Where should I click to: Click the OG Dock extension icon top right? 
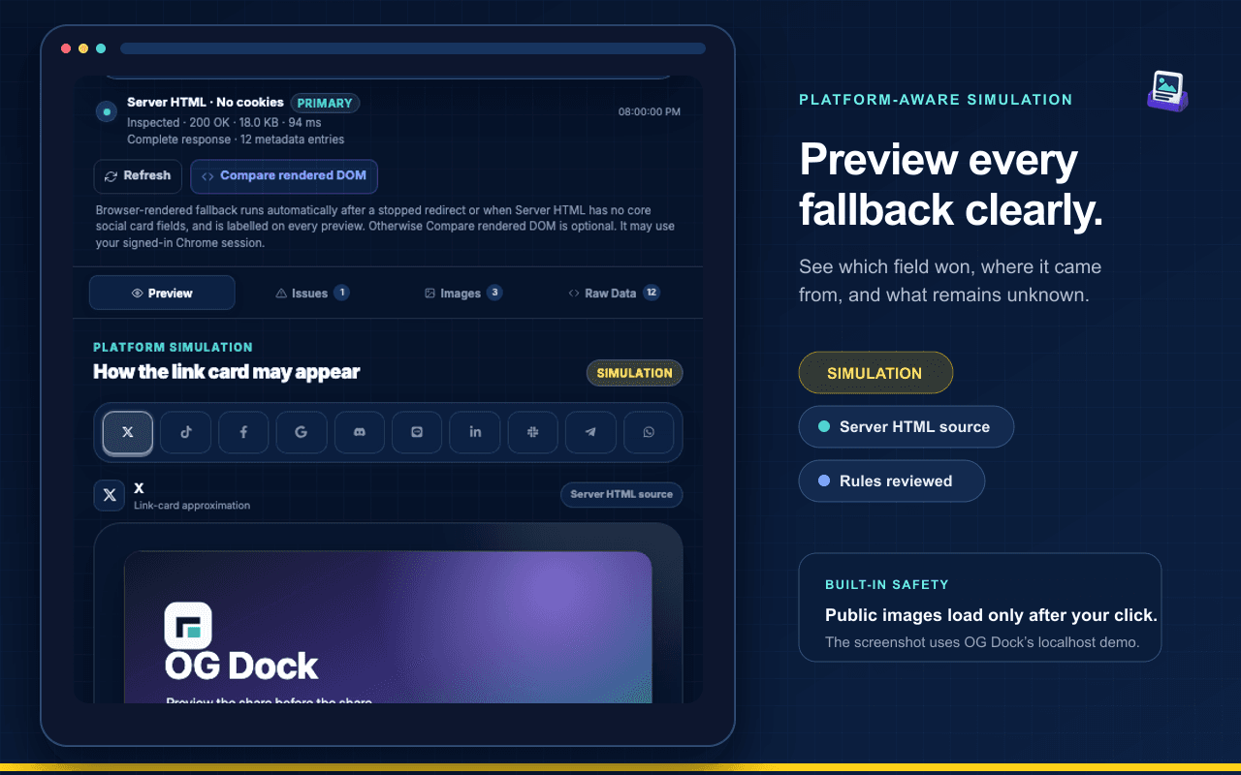tap(1167, 91)
